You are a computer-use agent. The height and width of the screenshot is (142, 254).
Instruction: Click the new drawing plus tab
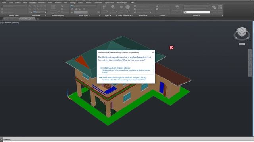[38, 19]
